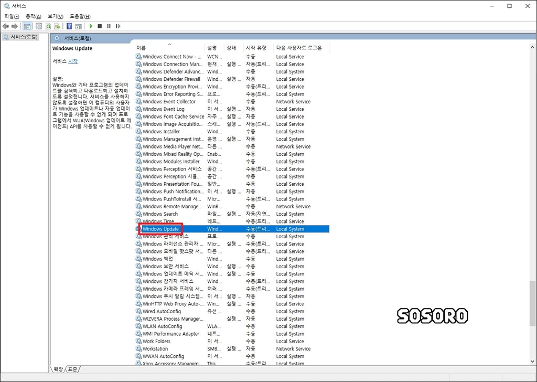Select the Windows Media Player Network service name
Image resolution: width=537 pixels, height=382 pixels.
coord(173,146)
